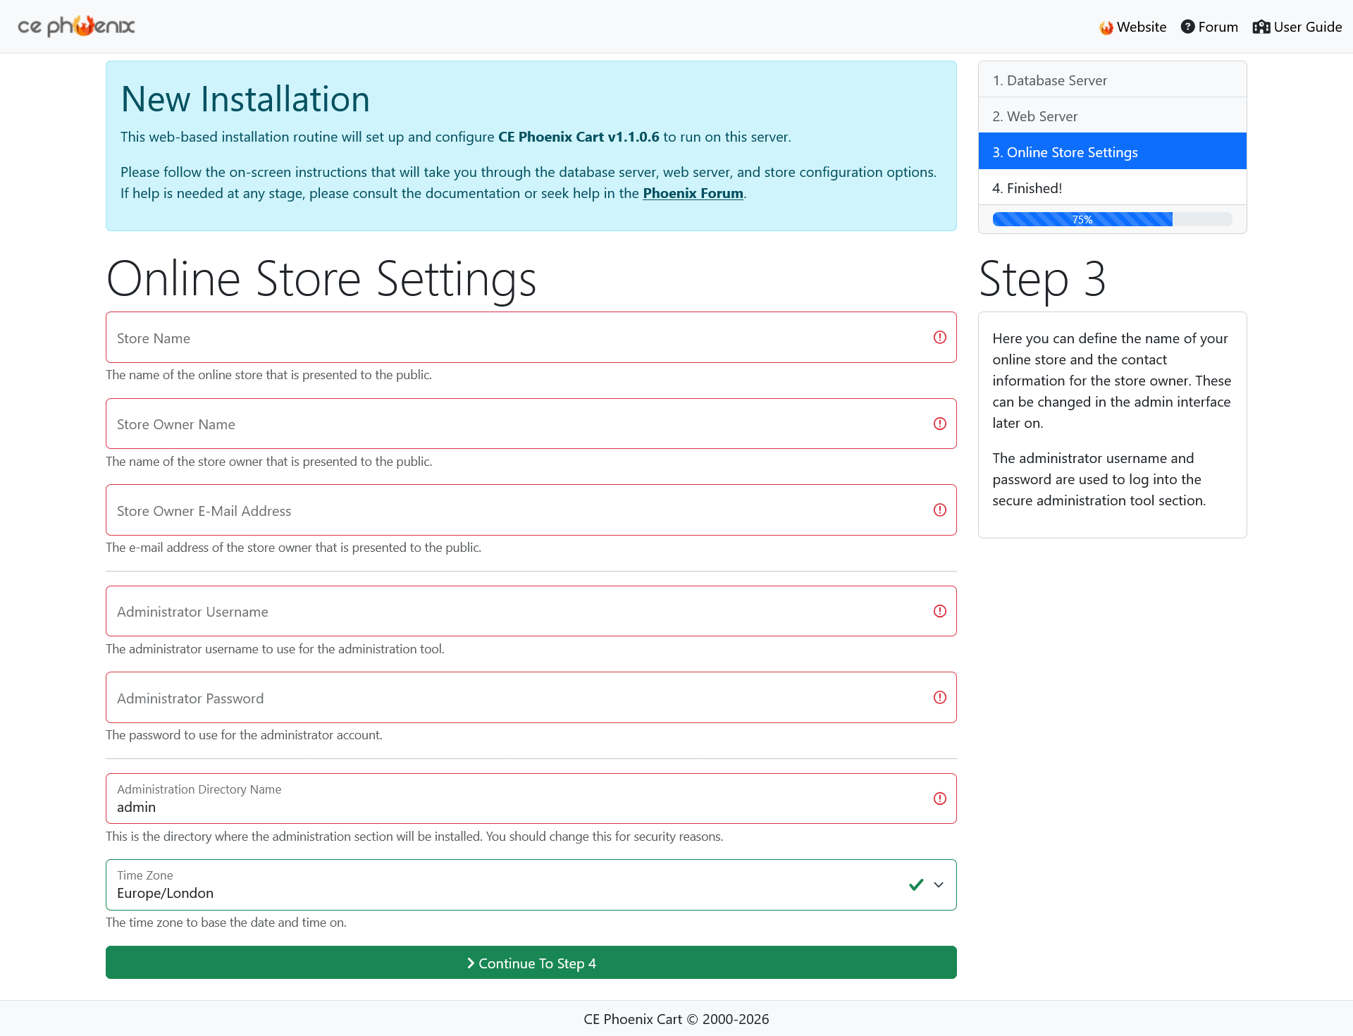Click the New Installation heading
This screenshot has width=1353, height=1036.
pyautogui.click(x=245, y=99)
